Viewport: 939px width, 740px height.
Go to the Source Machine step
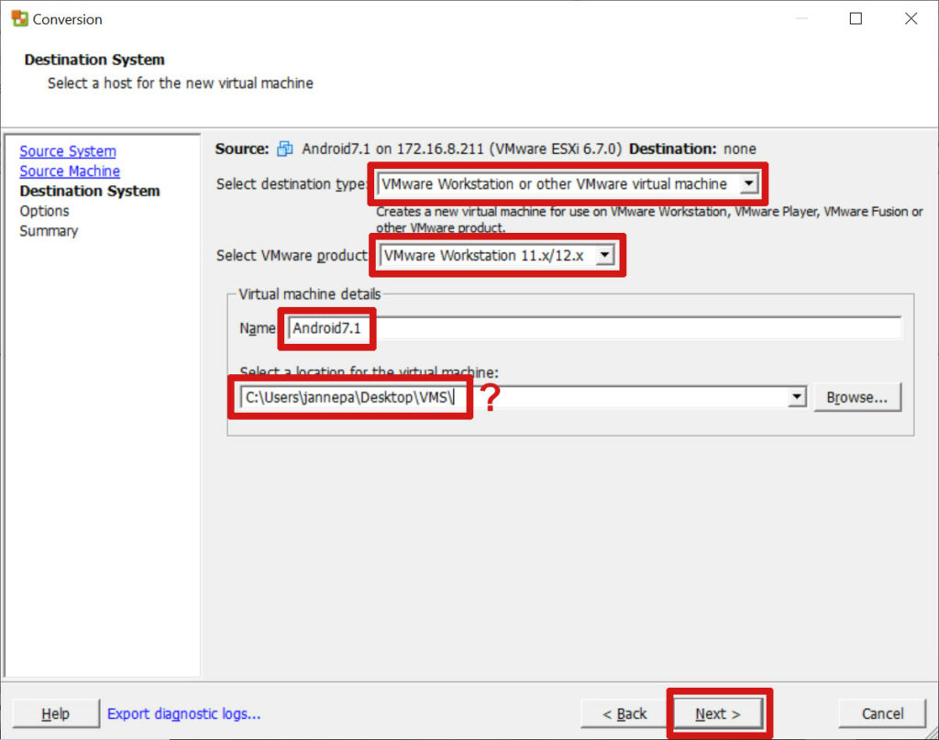pyautogui.click(x=70, y=171)
